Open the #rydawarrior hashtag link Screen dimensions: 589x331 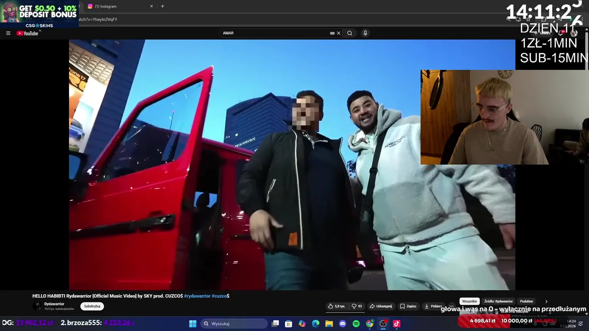click(x=197, y=296)
